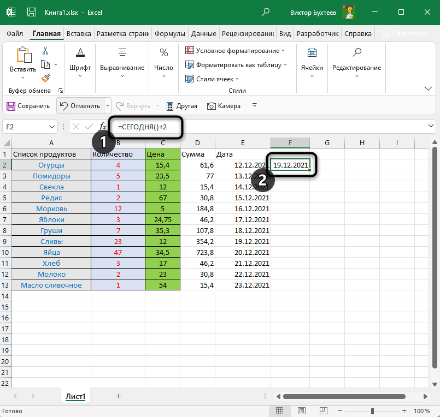Open the Formulas ribbon tab

point(170,33)
